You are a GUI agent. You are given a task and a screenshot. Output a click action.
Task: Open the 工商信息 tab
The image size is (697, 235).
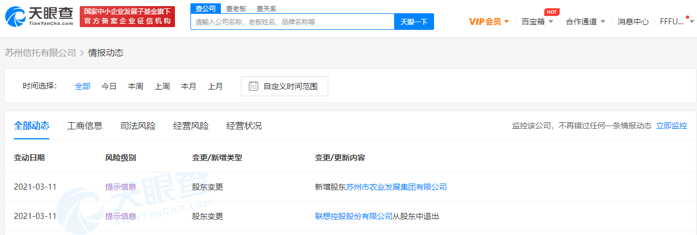point(85,126)
